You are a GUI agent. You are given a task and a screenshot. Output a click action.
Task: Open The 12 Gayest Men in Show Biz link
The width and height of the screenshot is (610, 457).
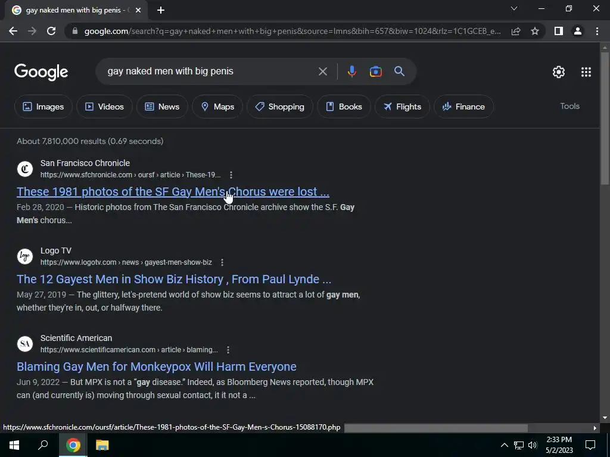pos(174,279)
